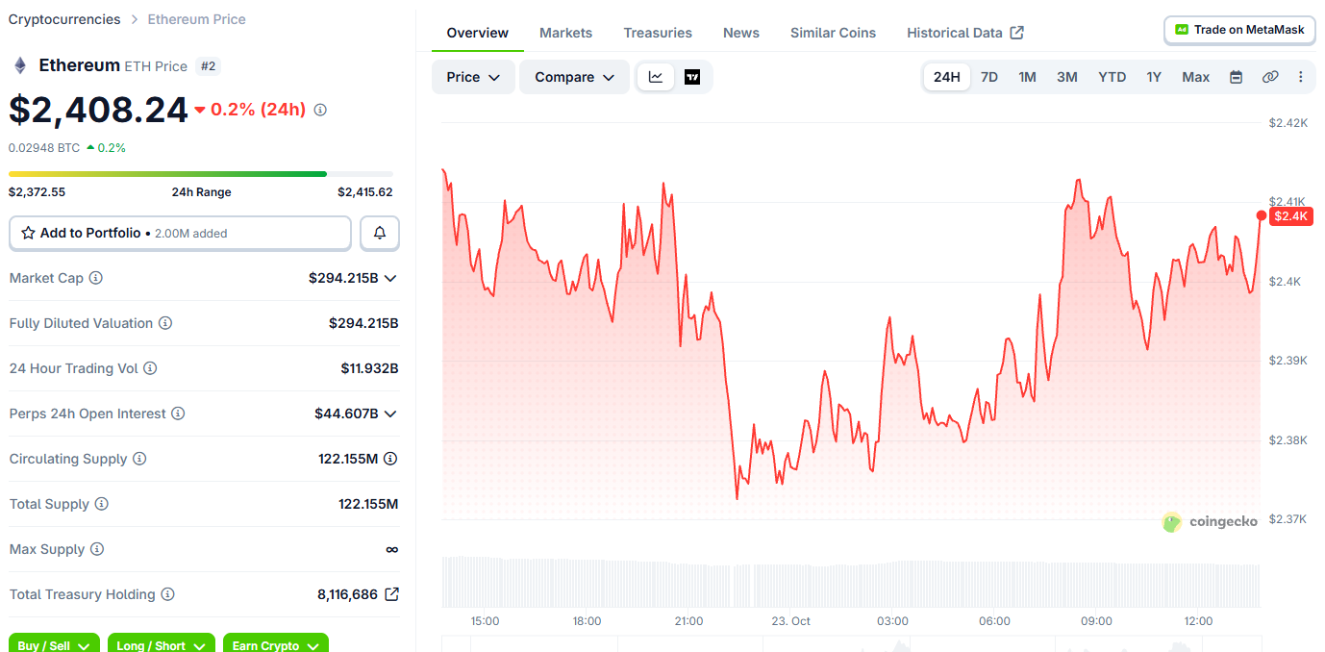Select the Max time range
This screenshot has width=1325, height=652.
pyautogui.click(x=1196, y=77)
